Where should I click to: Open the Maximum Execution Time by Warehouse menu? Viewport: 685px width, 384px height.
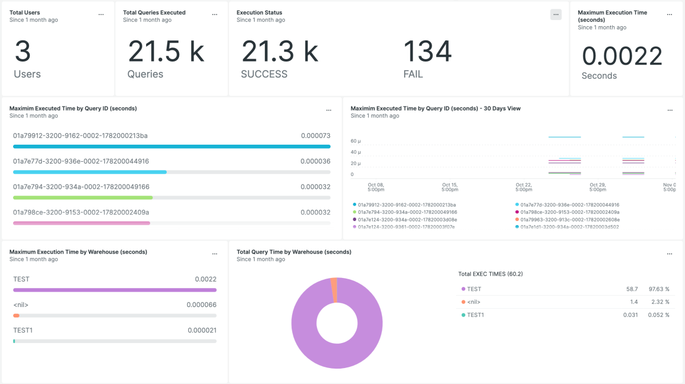[215, 254]
